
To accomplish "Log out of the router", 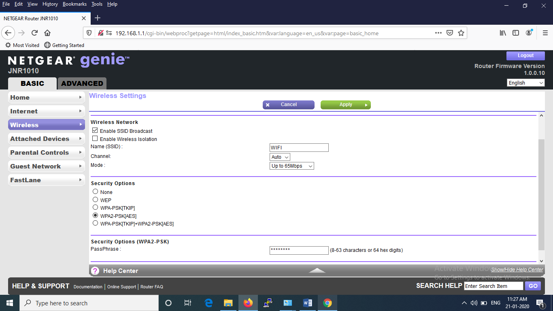I will coord(525,56).
